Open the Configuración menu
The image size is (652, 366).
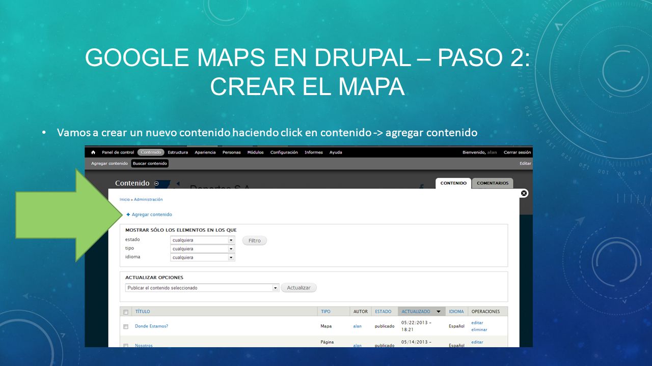coord(284,152)
